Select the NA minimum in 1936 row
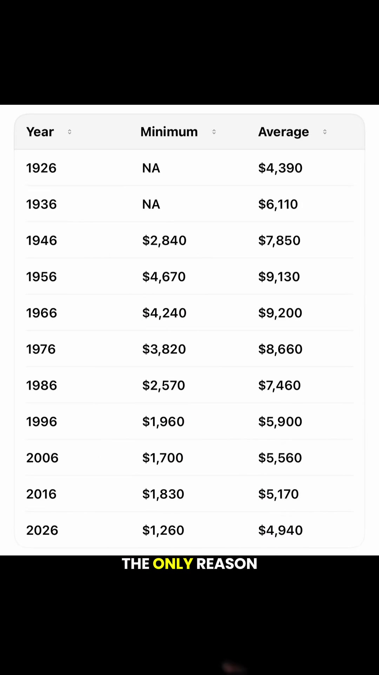The height and width of the screenshot is (675, 379). [151, 204]
